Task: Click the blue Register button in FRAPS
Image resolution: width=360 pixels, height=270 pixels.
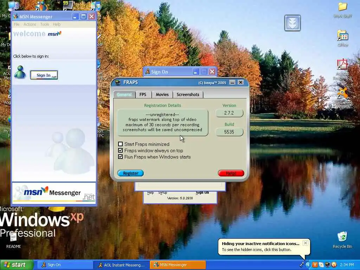Action: (x=131, y=173)
